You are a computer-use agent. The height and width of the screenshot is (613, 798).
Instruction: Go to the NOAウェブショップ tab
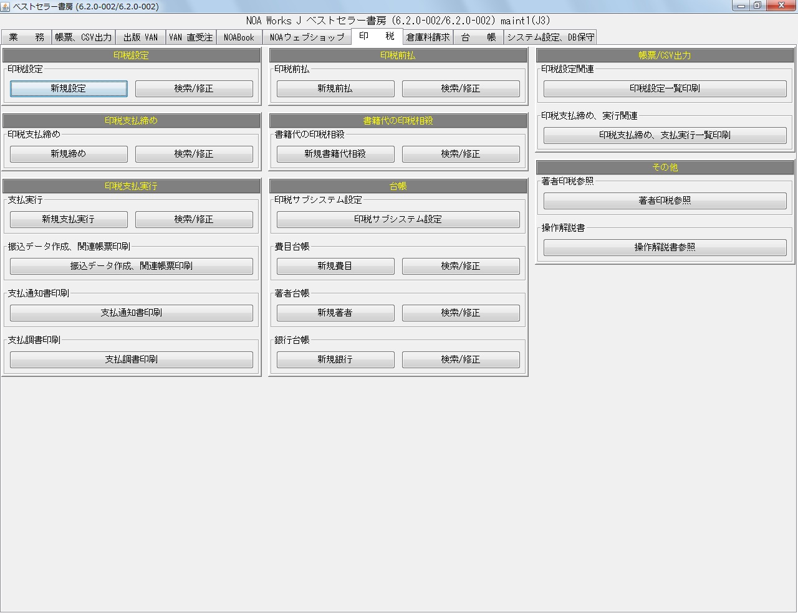point(307,37)
